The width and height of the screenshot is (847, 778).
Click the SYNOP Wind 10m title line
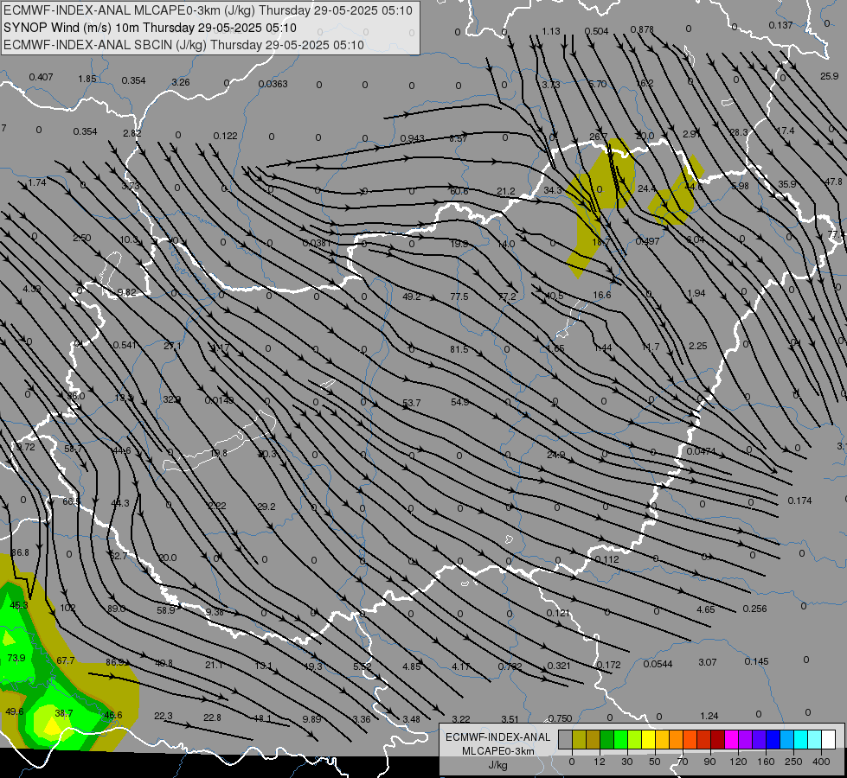click(x=151, y=28)
